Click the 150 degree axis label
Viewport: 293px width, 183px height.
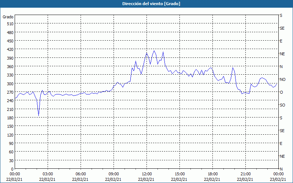click(10, 126)
